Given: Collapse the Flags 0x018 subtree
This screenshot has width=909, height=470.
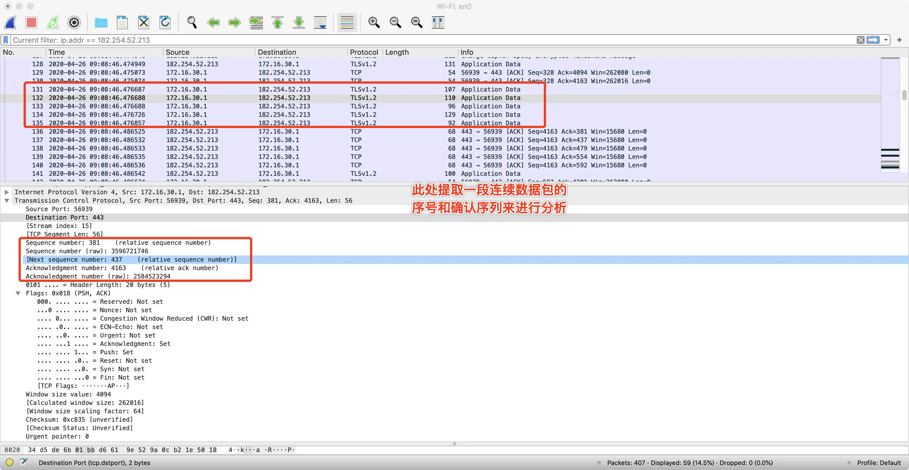Looking at the screenshot, I should (18, 293).
